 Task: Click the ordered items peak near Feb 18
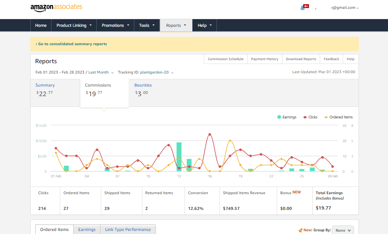coord(230,141)
